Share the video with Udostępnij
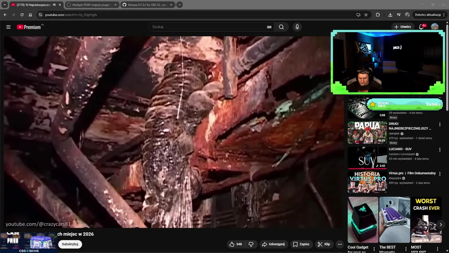Viewport: 449px width, 253px height. tap(273, 244)
